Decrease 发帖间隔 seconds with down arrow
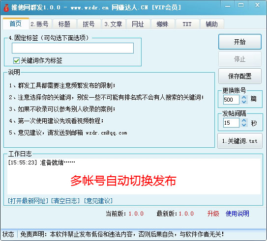This screenshot has width=267, height=241. point(244,125)
